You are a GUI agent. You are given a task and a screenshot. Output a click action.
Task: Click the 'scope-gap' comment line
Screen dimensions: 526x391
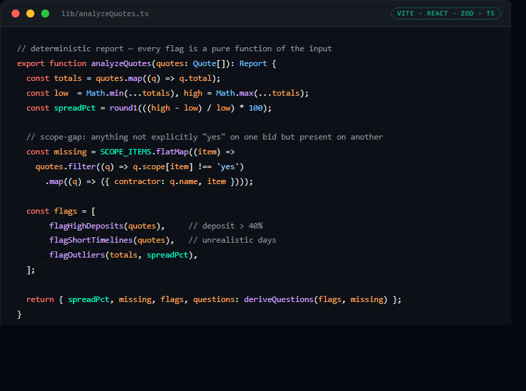pyautogui.click(x=204, y=137)
